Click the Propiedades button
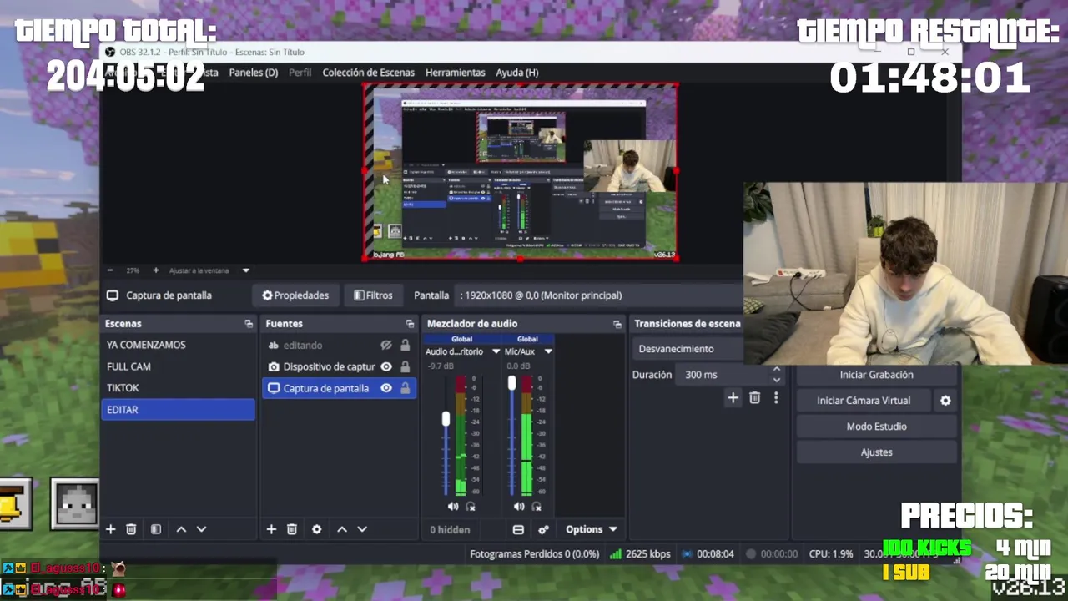 pos(295,295)
